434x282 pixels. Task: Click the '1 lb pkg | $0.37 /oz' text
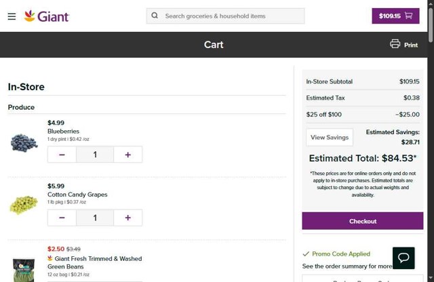[x=66, y=202]
